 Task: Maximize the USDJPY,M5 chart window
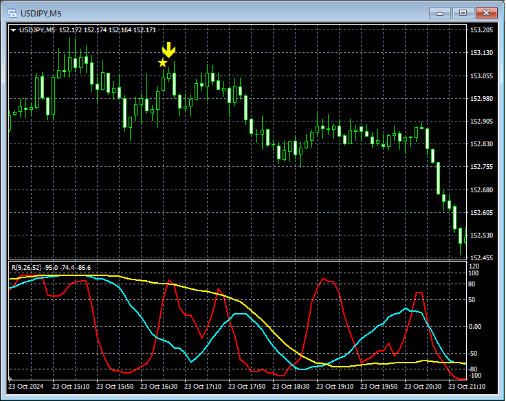point(463,13)
